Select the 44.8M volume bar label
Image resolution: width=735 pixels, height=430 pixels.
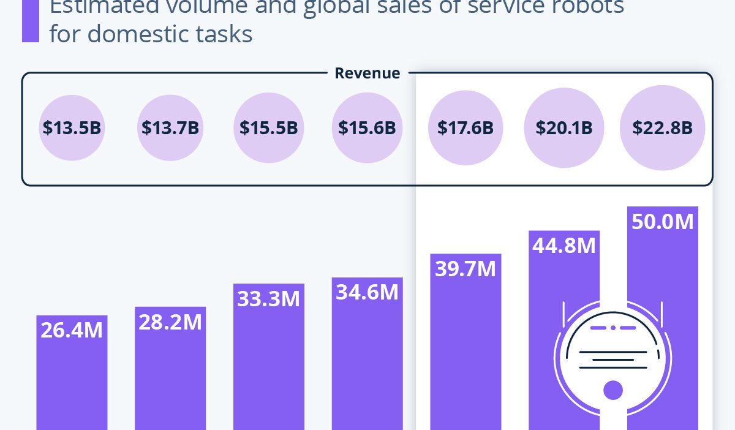pyautogui.click(x=564, y=246)
